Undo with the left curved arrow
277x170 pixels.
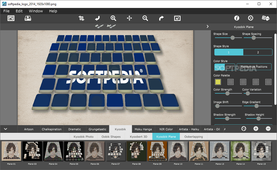point(97,18)
